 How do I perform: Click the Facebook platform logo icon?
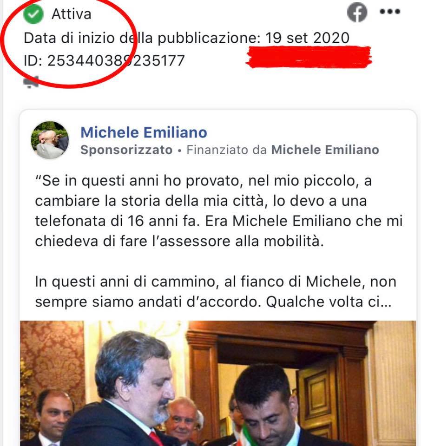click(x=357, y=12)
